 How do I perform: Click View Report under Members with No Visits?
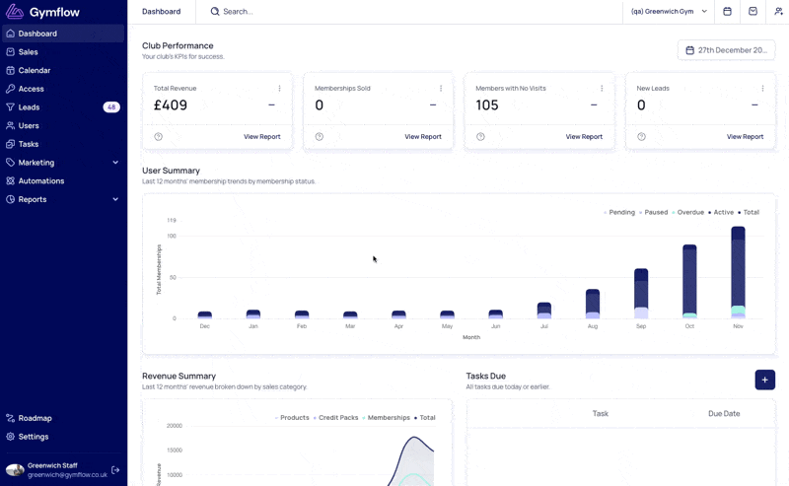tap(584, 136)
